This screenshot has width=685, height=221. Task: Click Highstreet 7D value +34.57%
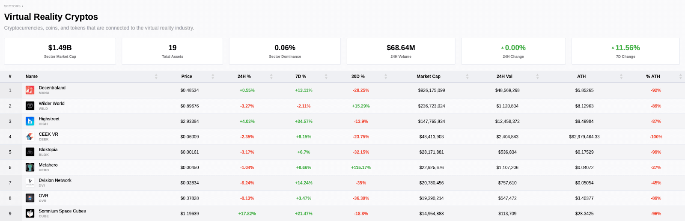coord(304,122)
